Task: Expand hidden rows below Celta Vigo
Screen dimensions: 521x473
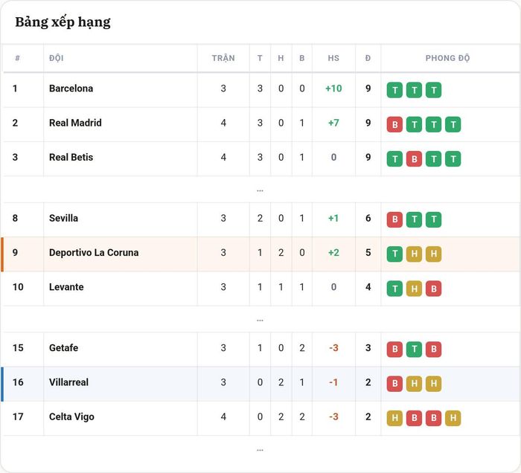Action: coord(260,450)
